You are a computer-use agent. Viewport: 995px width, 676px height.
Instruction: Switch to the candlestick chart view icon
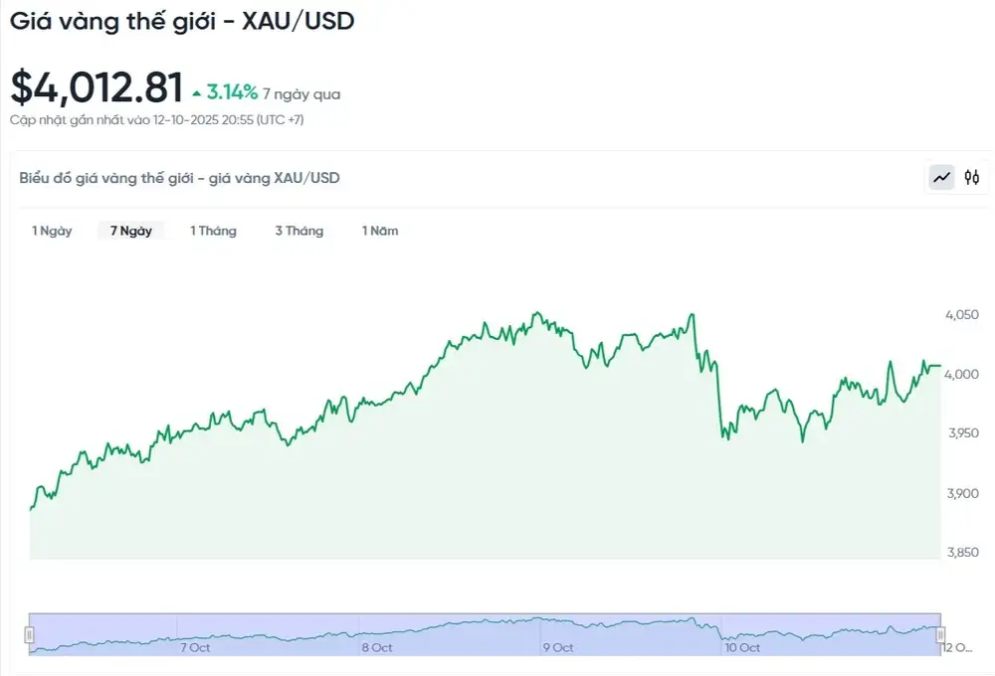[972, 177]
